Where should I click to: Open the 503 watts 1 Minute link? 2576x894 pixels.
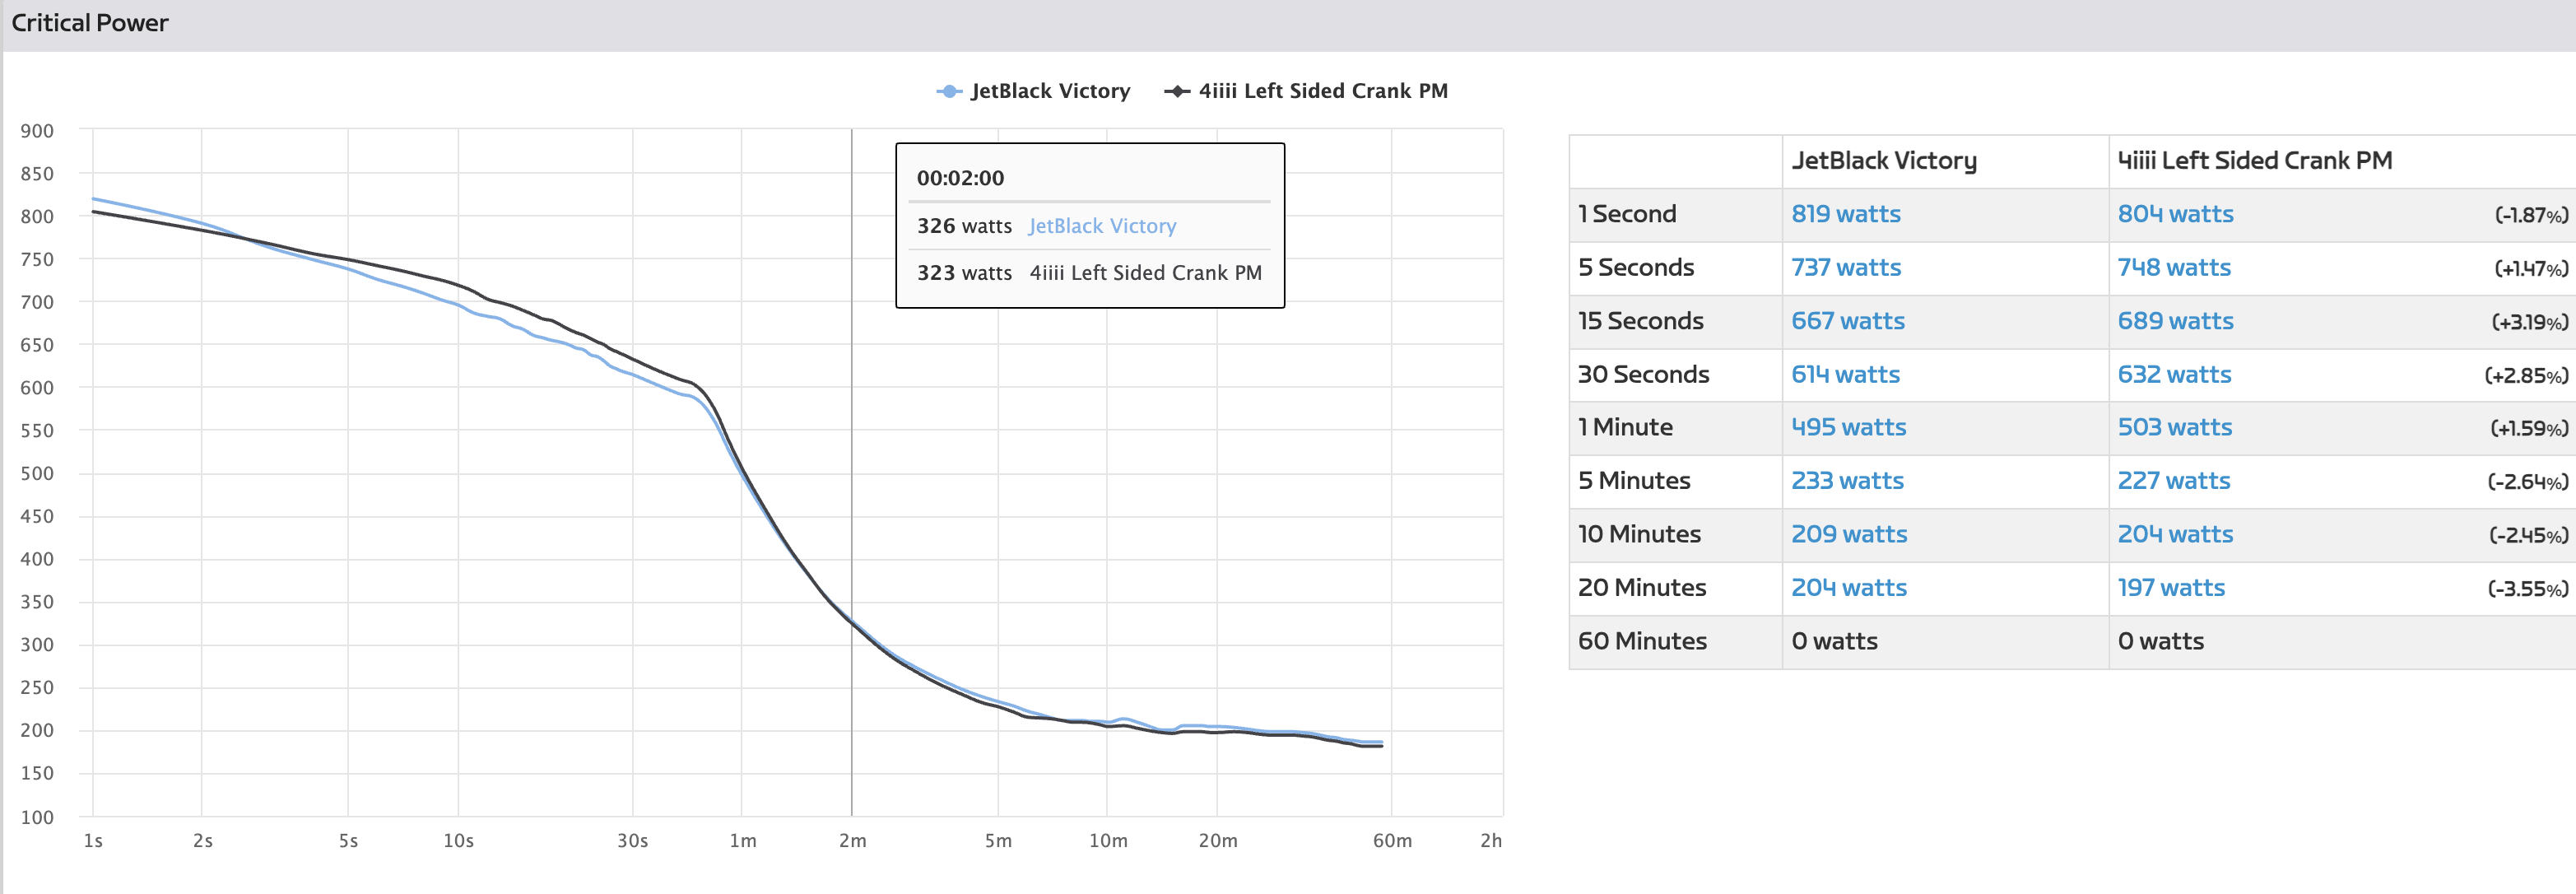(x=2174, y=427)
